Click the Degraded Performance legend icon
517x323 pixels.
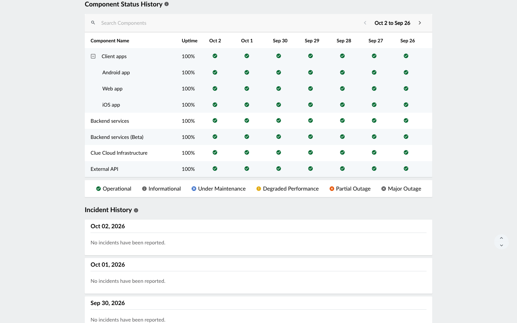(x=259, y=189)
